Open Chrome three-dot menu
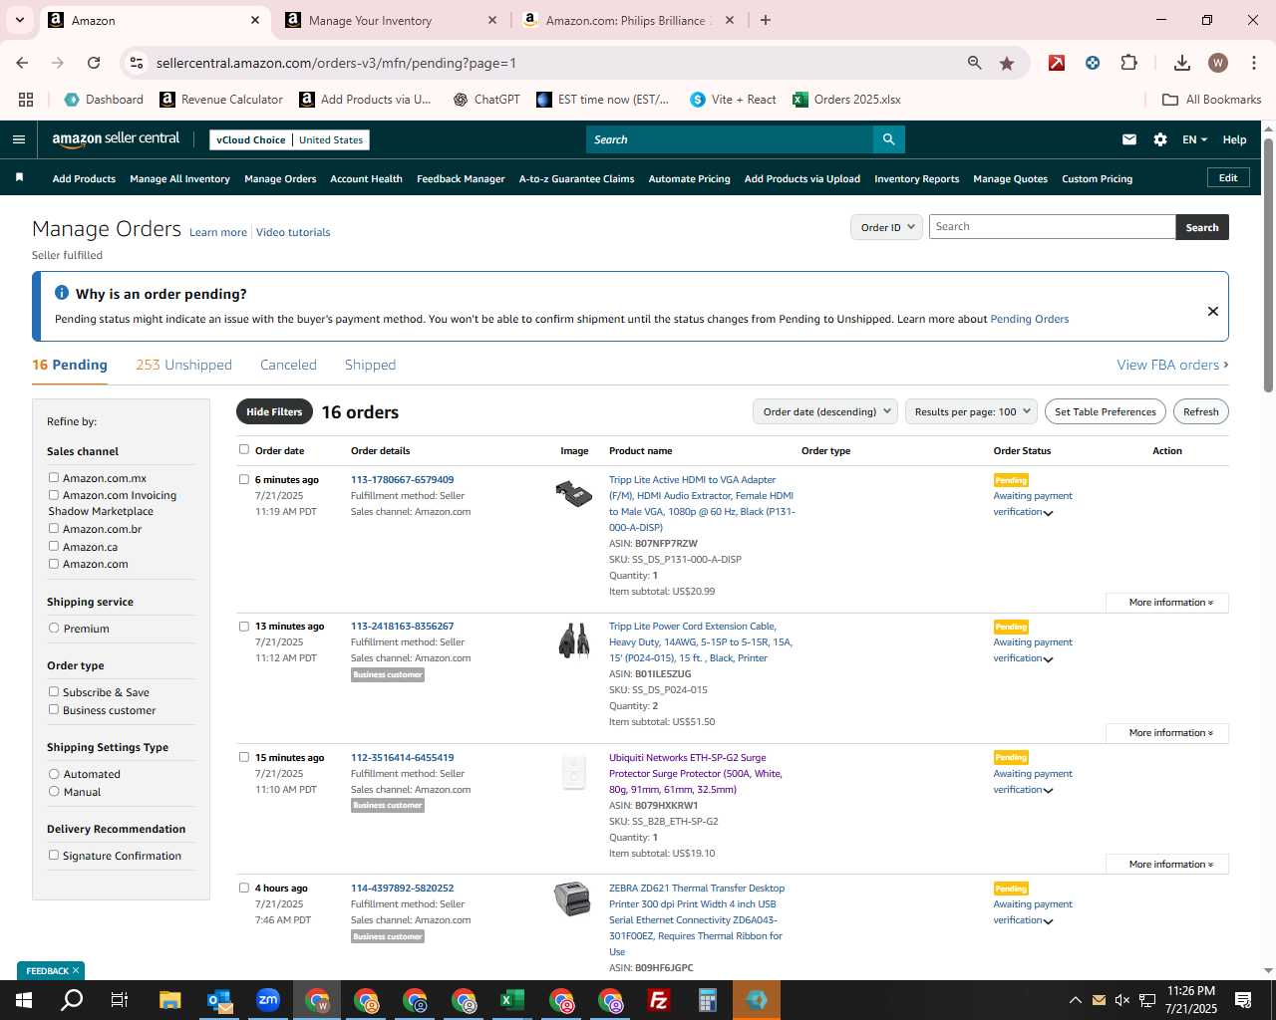The height and width of the screenshot is (1020, 1276). click(x=1253, y=63)
